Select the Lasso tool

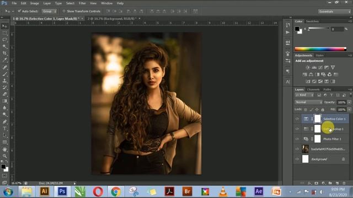(x=4, y=40)
